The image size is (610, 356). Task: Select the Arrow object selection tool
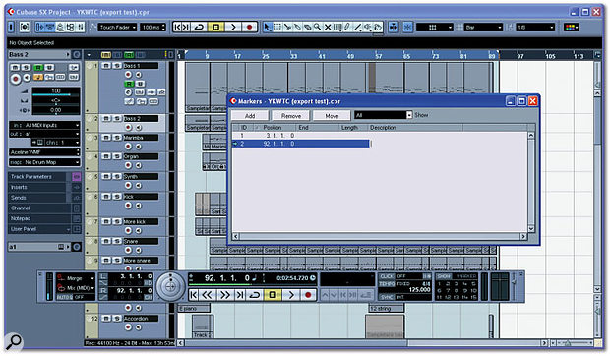point(267,27)
